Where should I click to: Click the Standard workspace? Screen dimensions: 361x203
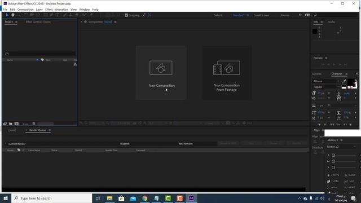pyautogui.click(x=238, y=15)
